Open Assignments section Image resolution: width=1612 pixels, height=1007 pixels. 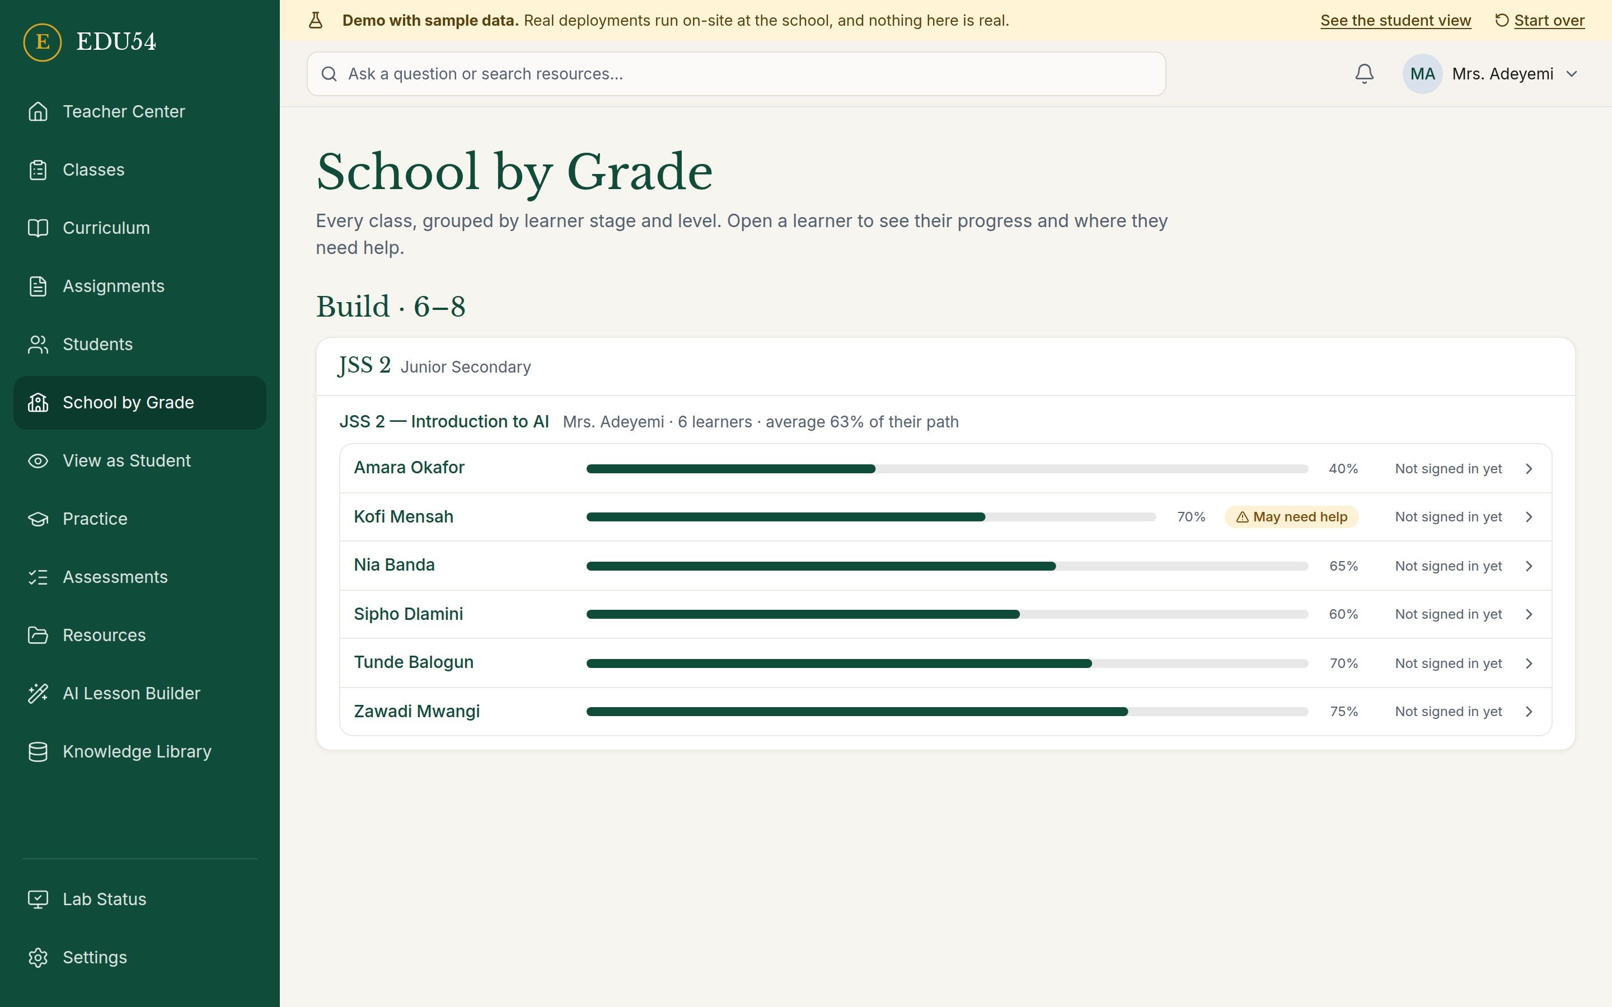pos(140,286)
